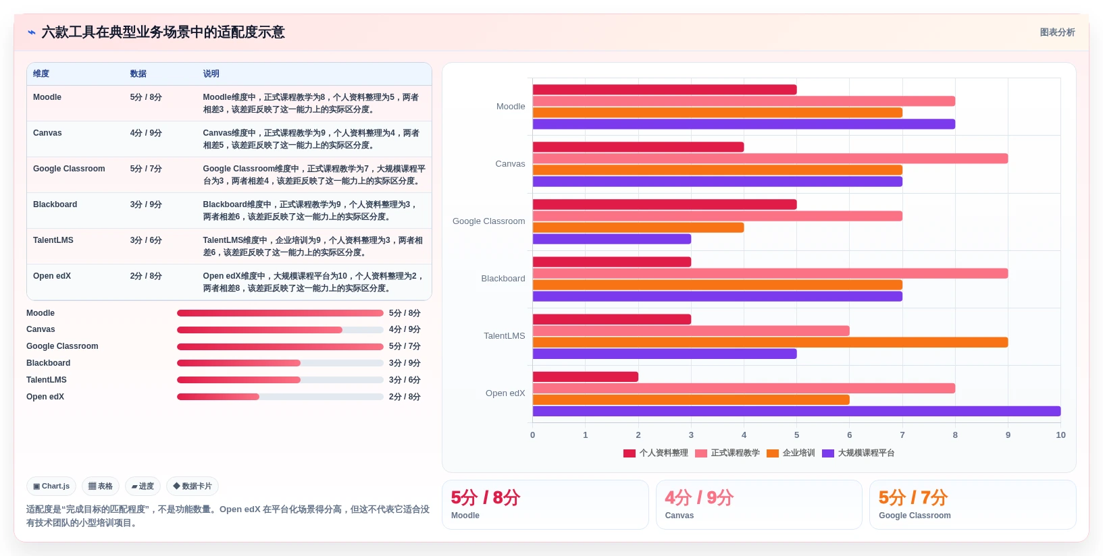Screen dimensions: 1103x556
Task: Click the title 六款工具在典型业务场景中的适配度示意
Action: point(163,32)
